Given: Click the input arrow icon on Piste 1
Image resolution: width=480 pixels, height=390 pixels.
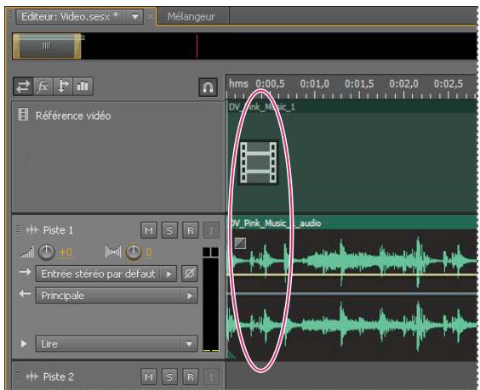Looking at the screenshot, I should pos(25,272).
